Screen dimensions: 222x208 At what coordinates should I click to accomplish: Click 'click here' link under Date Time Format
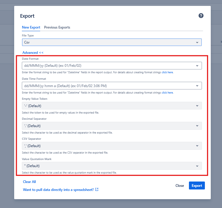[167, 92]
